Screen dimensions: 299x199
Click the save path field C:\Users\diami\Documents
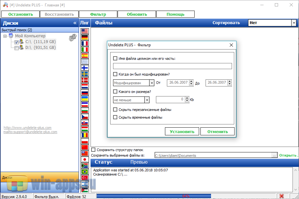(x=213, y=155)
